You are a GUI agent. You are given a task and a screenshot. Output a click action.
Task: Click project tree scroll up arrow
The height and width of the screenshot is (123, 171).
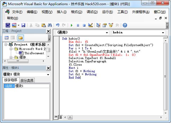tap(48, 45)
